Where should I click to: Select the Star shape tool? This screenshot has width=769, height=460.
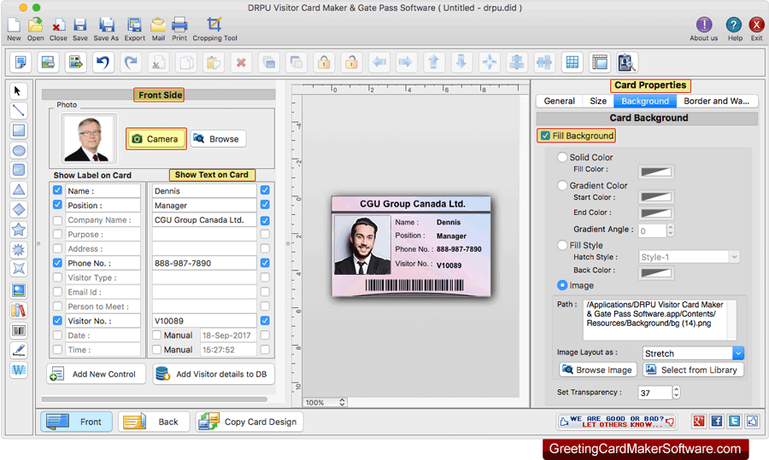coord(18,230)
